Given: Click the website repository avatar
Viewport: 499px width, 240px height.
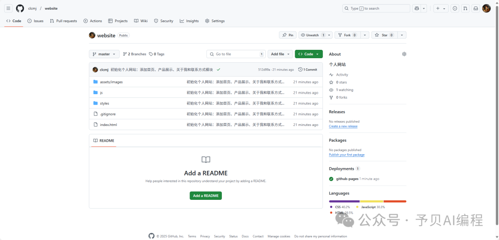Looking at the screenshot, I should (92, 35).
